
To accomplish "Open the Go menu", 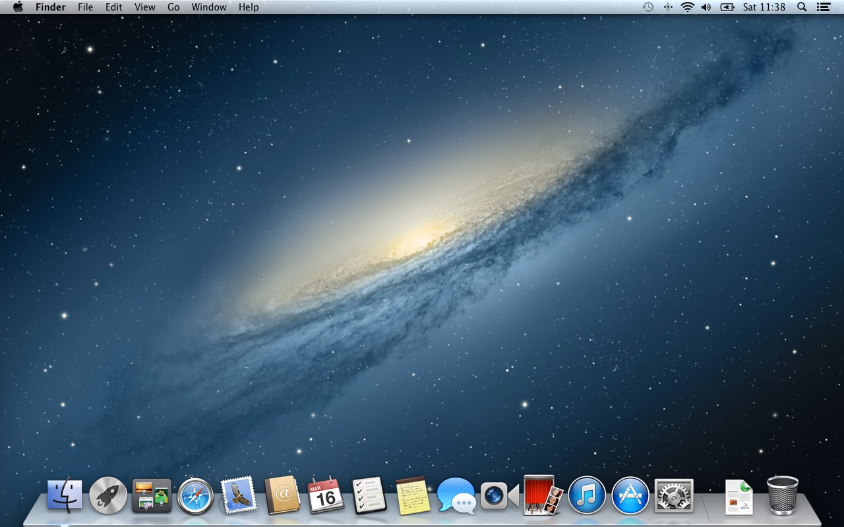I will [x=173, y=7].
